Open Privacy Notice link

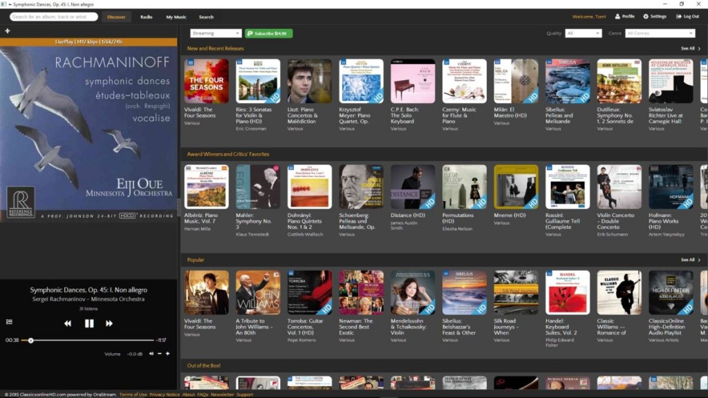[x=165, y=395]
